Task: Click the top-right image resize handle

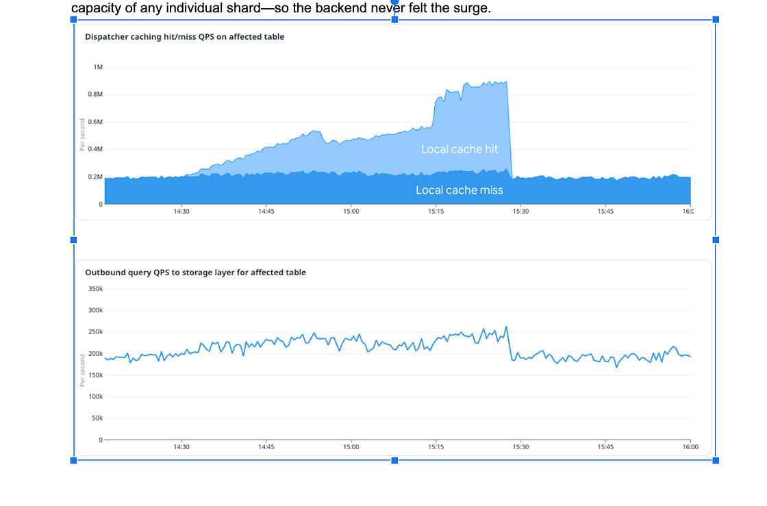Action: click(716, 20)
